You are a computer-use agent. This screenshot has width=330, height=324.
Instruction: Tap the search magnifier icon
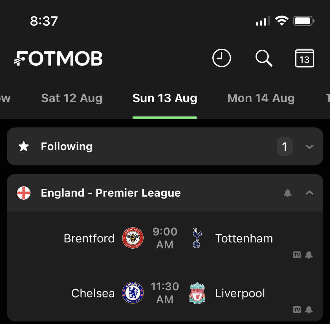pyautogui.click(x=264, y=58)
